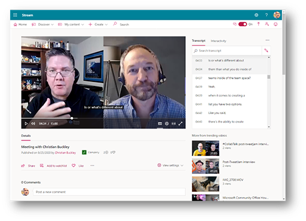306x221 pixels.
Task: Select transcript line 'them than what you do inside of'
Action: click(x=229, y=69)
